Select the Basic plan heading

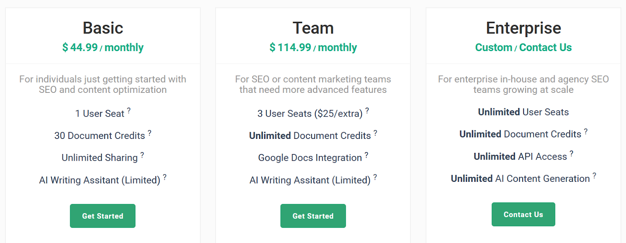point(103,28)
